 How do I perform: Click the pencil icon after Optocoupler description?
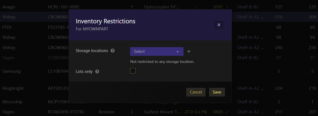click(x=196, y=7)
